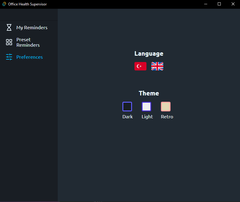
Task: Open the Preferences menu item
Action: 29,57
